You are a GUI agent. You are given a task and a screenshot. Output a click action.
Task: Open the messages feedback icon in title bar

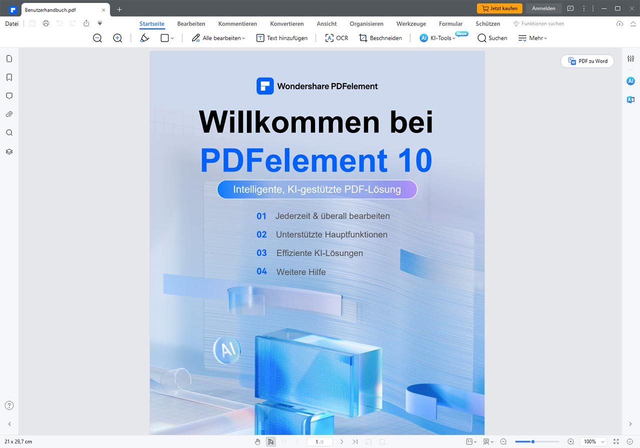570,9
